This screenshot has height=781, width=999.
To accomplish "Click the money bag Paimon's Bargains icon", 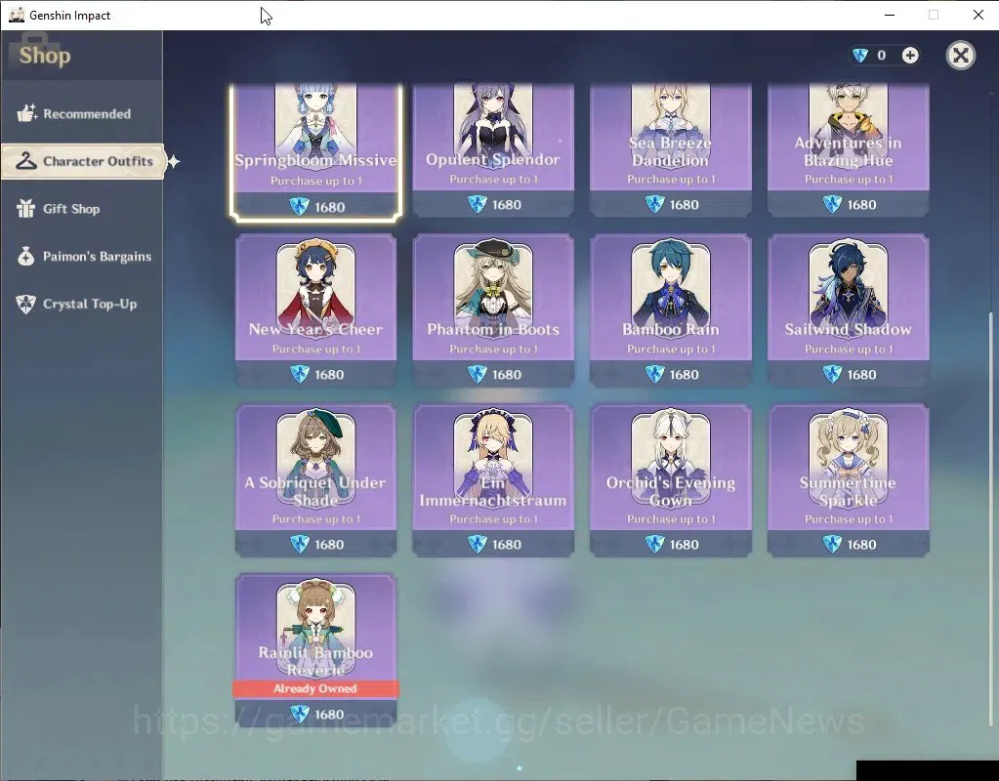I will click(x=26, y=256).
